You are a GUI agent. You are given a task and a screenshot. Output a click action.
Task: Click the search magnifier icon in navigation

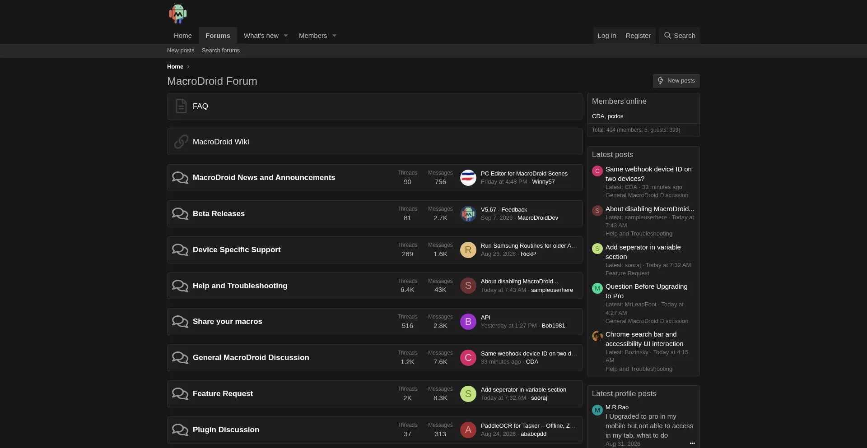tap(667, 36)
